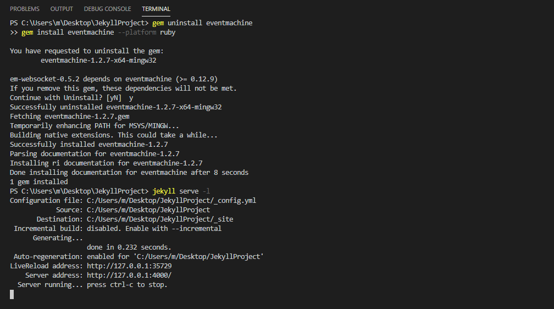Select the DEBUG CONSOLE tab
The width and height of the screenshot is (554, 309).
(107, 9)
